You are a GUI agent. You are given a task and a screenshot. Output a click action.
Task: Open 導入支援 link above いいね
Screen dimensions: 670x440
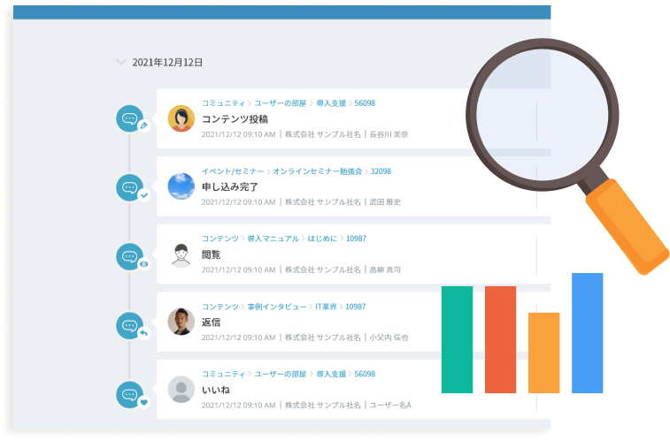click(331, 374)
